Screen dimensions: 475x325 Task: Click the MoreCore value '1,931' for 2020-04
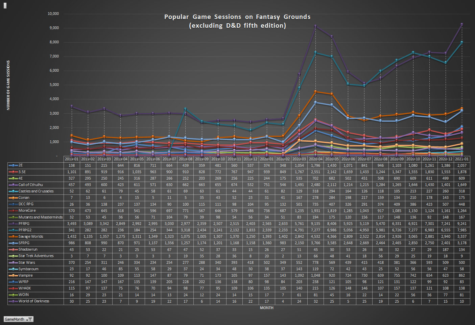coord(315,210)
